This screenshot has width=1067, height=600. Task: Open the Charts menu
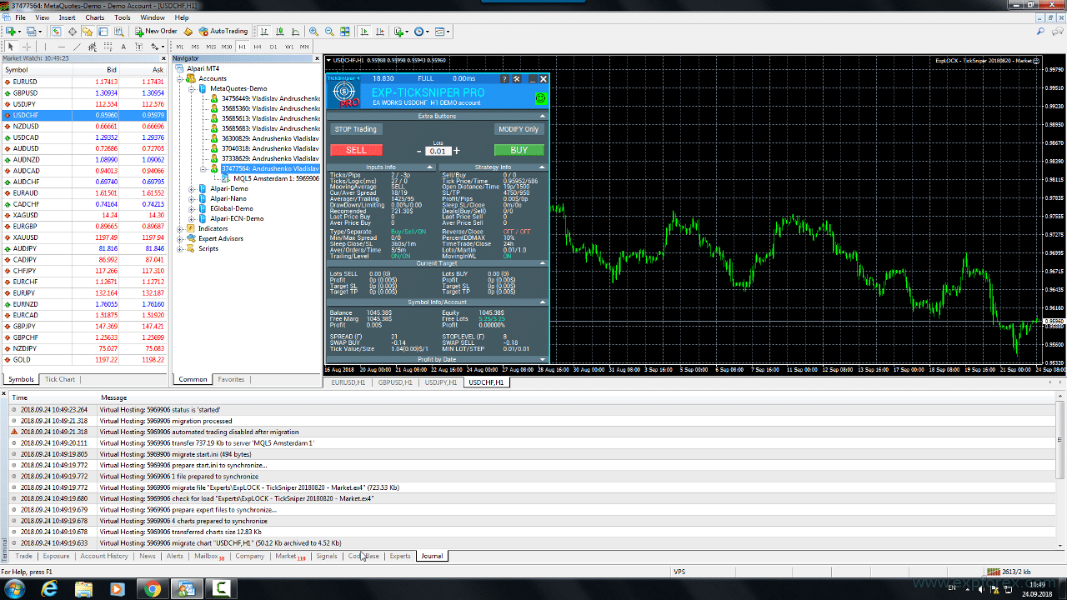95,17
